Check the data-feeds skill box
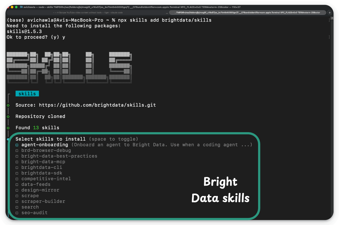The image size is (339, 225). 17,185
